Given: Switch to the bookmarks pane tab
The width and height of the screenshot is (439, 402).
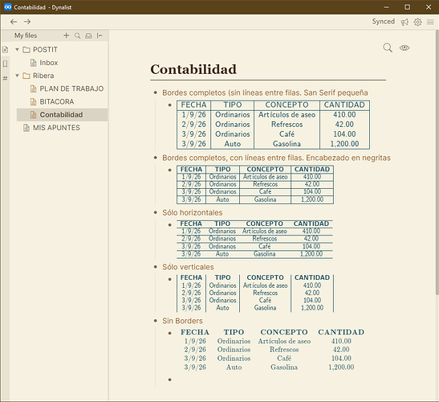Looking at the screenshot, I should pyautogui.click(x=6, y=64).
